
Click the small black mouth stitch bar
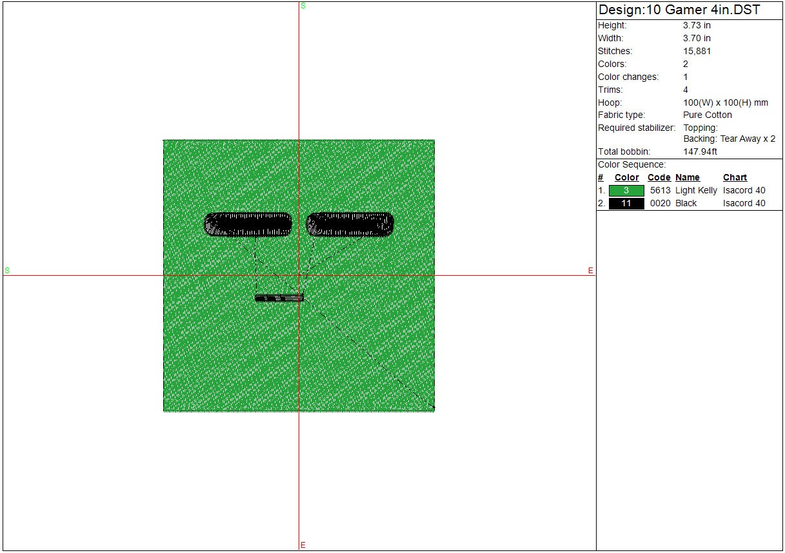[279, 298]
